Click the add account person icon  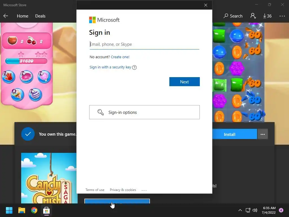point(253,16)
